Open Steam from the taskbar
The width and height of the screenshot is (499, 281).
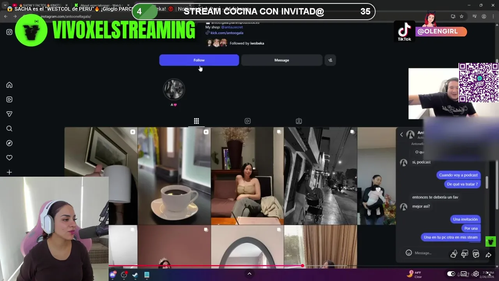135,275
